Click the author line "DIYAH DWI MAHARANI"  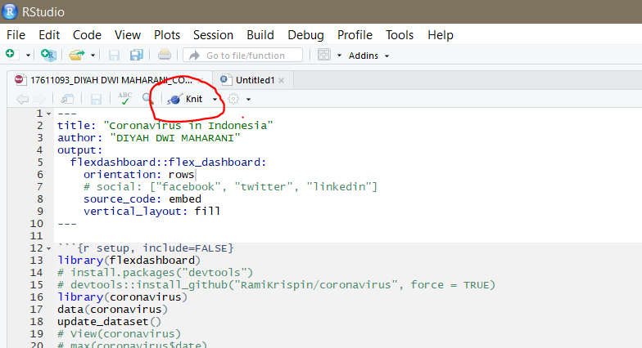coord(149,137)
